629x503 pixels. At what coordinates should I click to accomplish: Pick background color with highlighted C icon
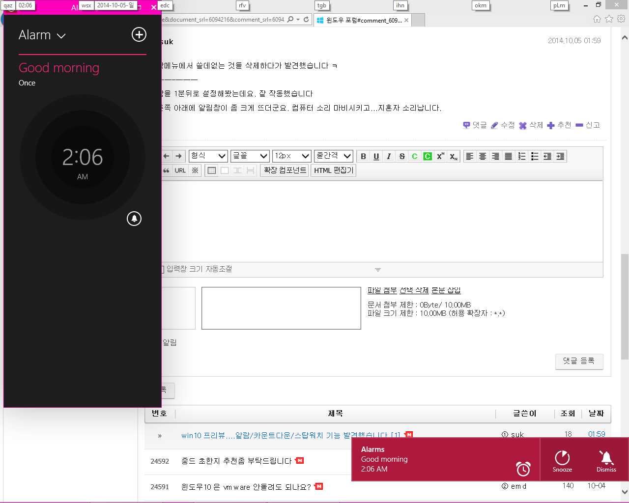click(428, 156)
